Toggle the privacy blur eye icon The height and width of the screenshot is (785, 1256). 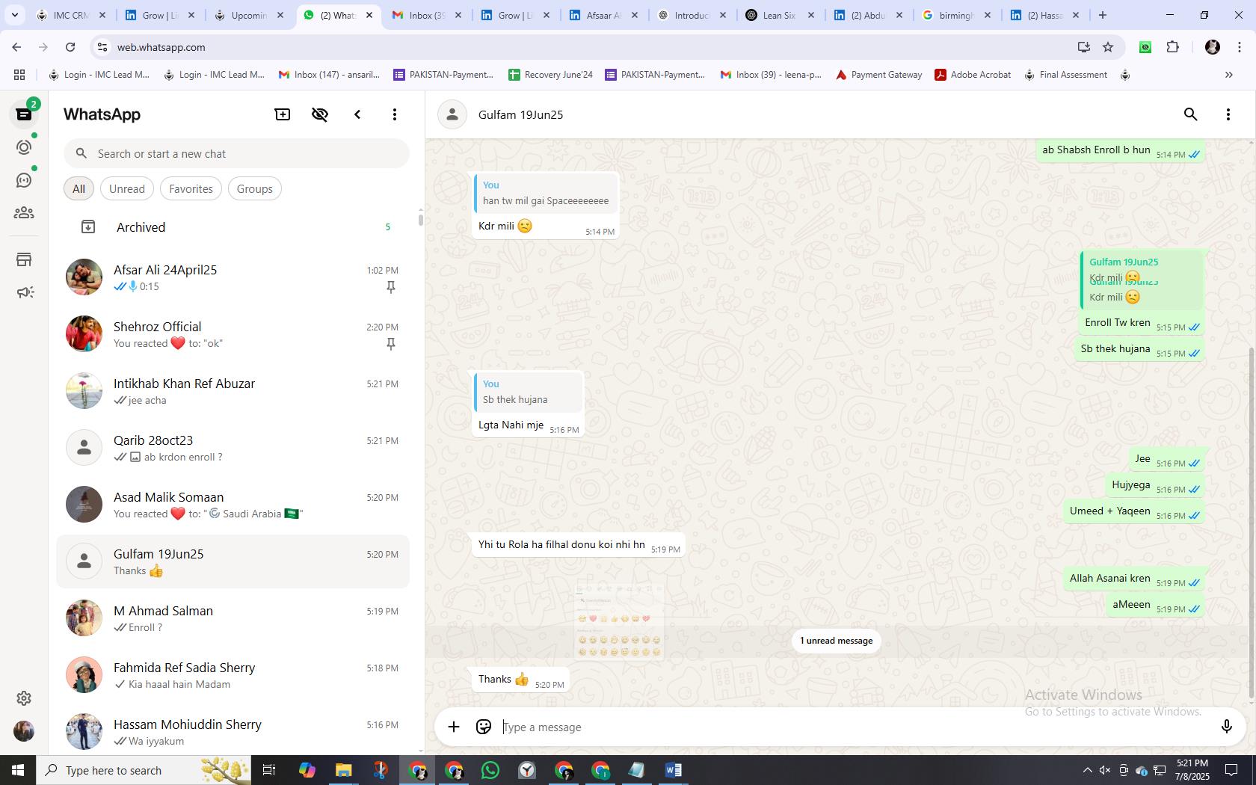[320, 114]
